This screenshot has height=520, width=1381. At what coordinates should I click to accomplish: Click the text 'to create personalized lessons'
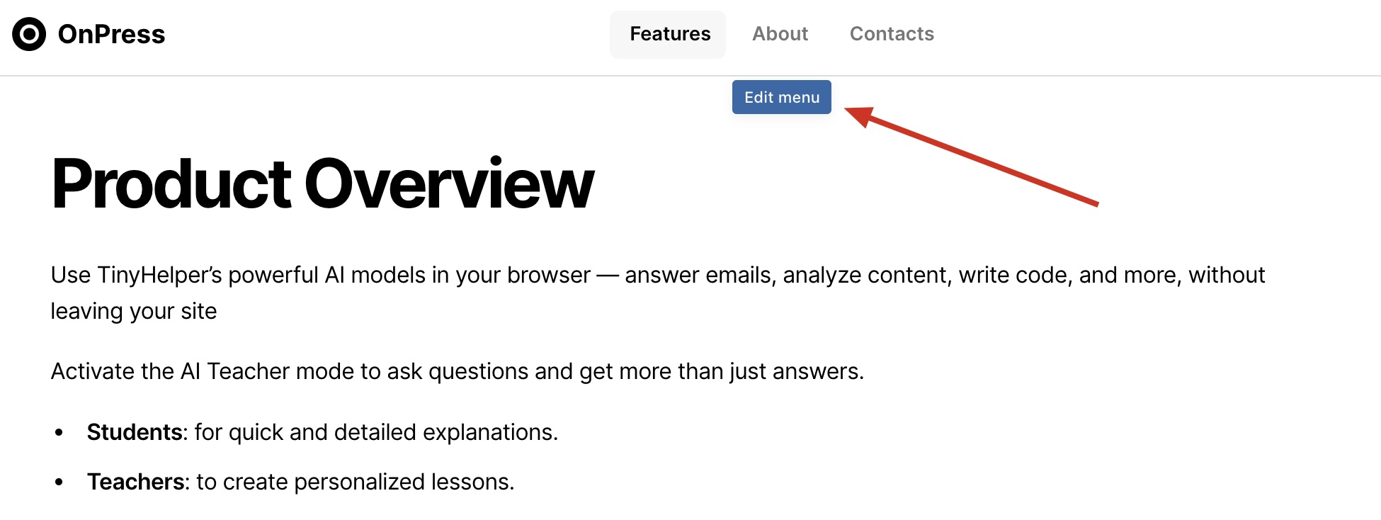[x=354, y=482]
